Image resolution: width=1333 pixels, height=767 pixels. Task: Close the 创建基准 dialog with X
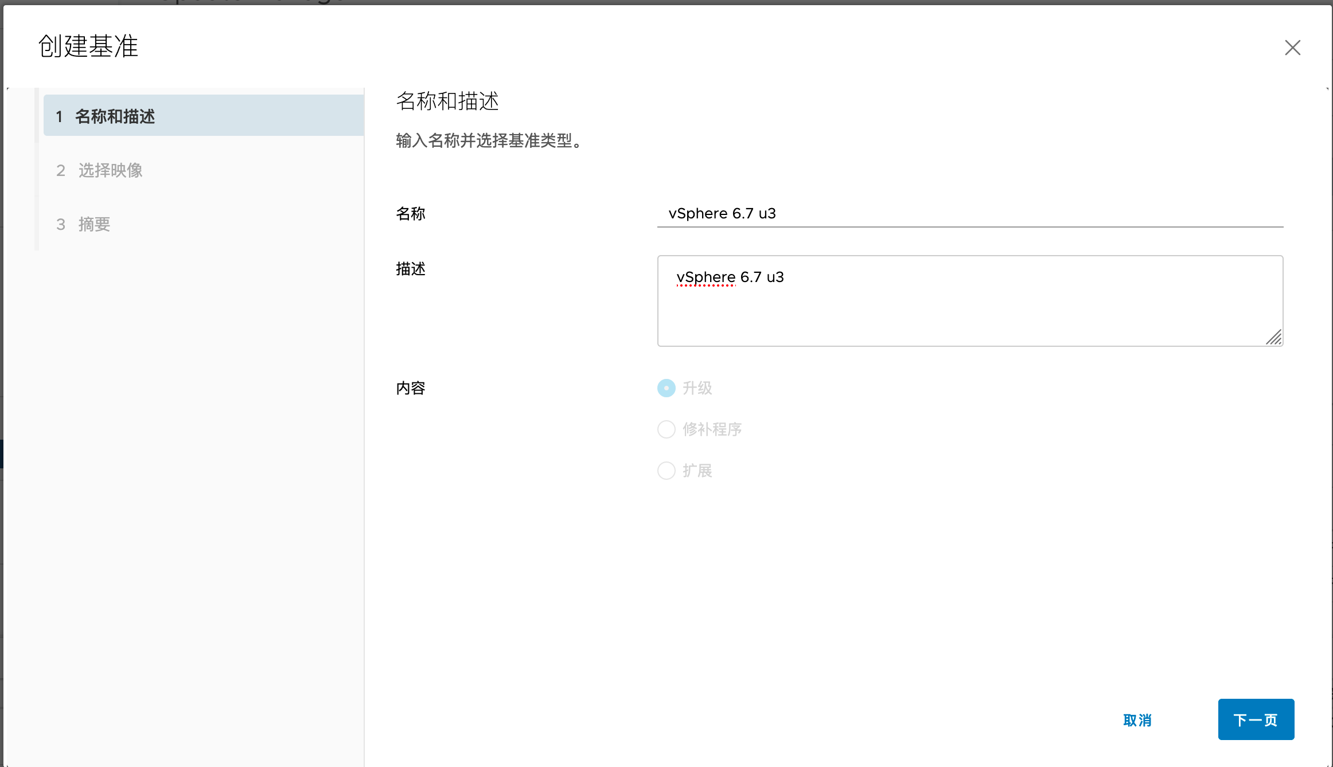point(1292,48)
